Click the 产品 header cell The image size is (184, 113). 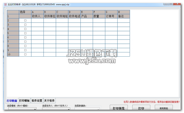(87, 16)
